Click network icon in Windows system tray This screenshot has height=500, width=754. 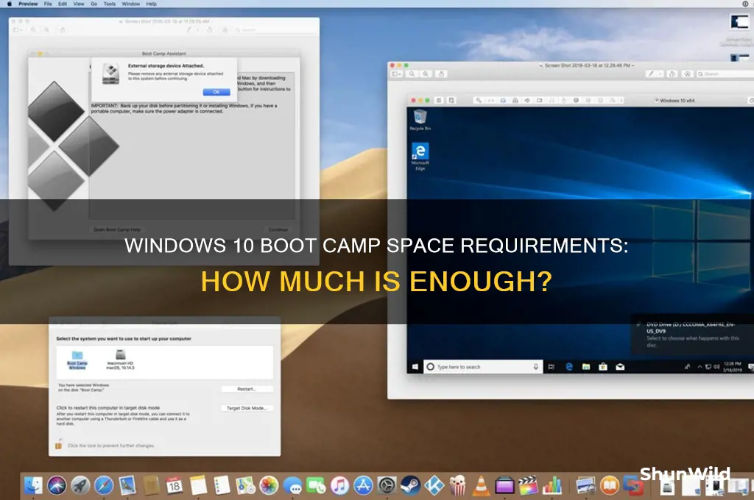point(708,367)
